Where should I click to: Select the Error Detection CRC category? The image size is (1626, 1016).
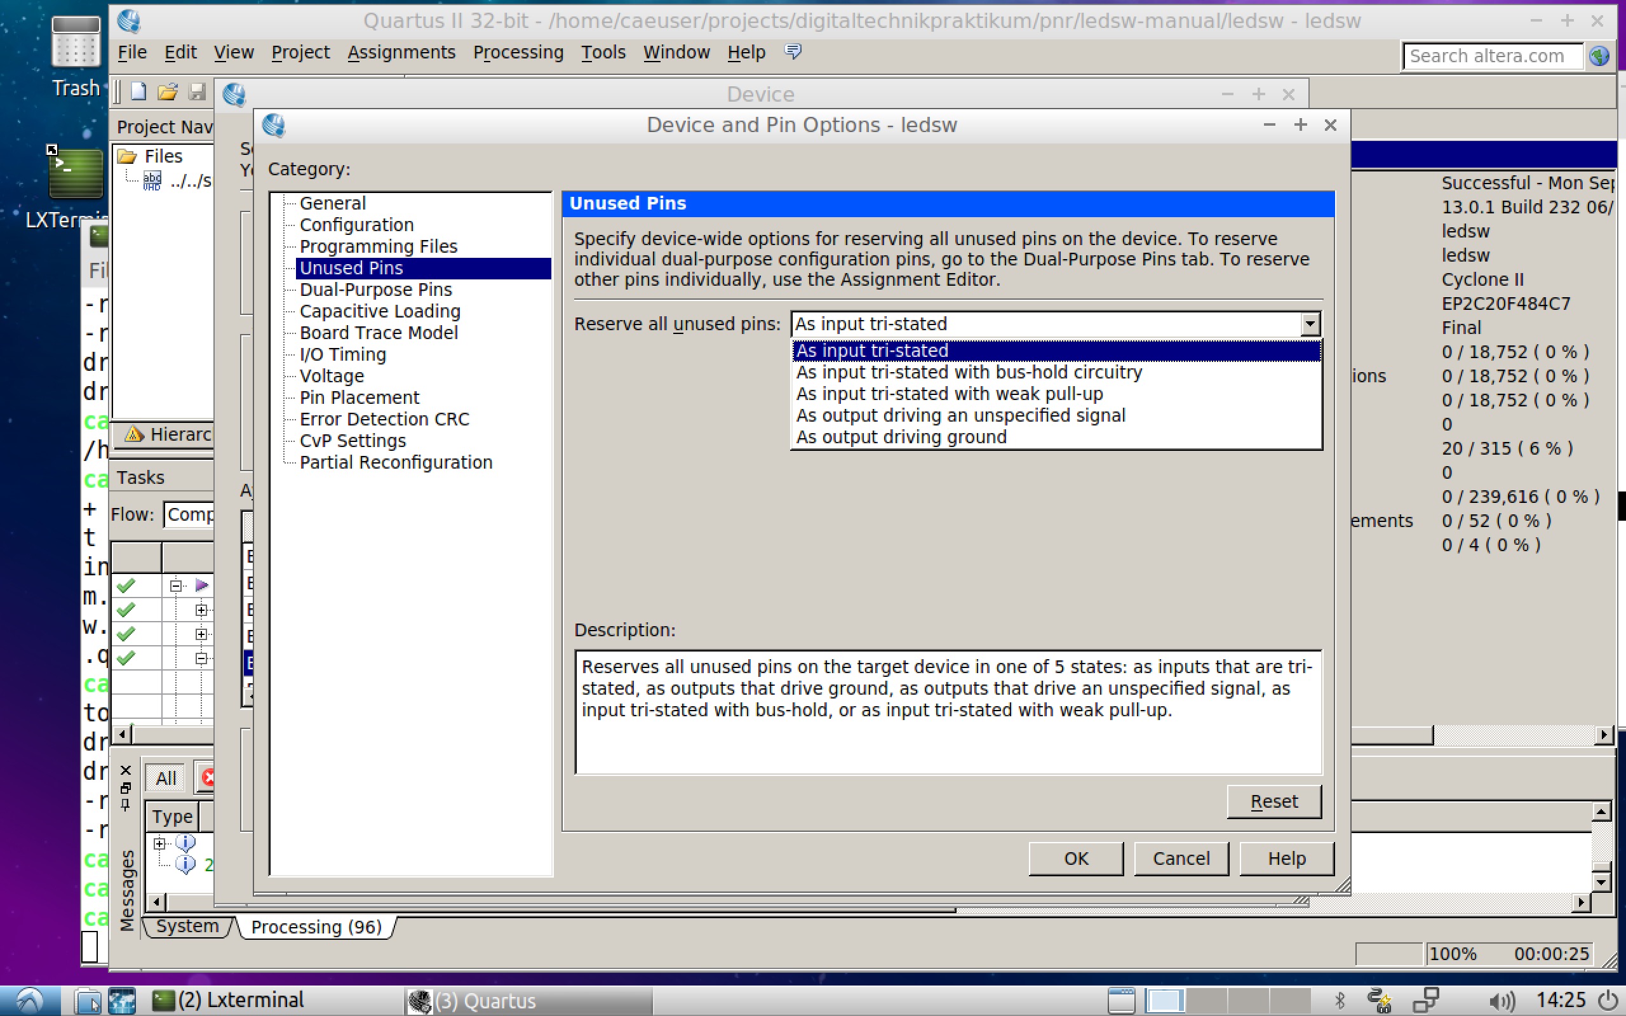385,418
